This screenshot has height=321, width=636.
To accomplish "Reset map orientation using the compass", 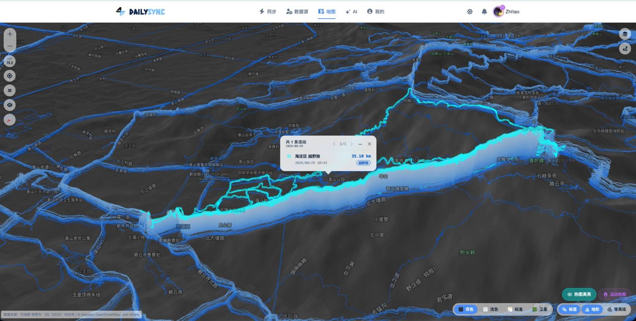I will tap(10, 120).
